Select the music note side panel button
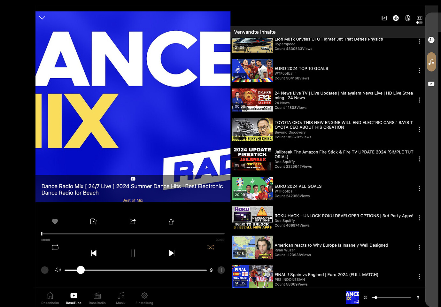The image size is (441, 307). [x=431, y=62]
